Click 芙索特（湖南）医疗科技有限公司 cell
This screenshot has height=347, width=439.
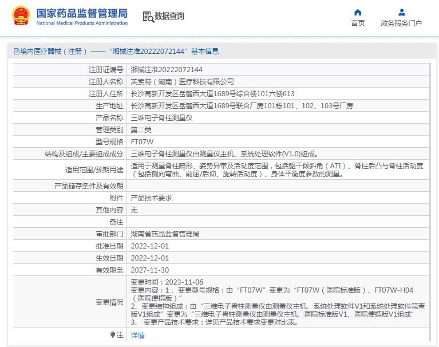pos(182,81)
